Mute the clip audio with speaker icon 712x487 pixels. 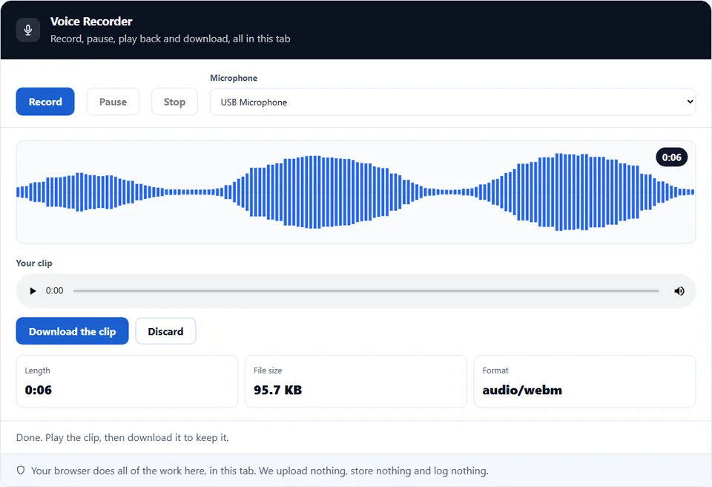(679, 291)
